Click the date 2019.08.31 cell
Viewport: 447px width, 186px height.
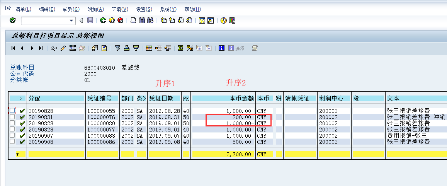tap(165, 117)
